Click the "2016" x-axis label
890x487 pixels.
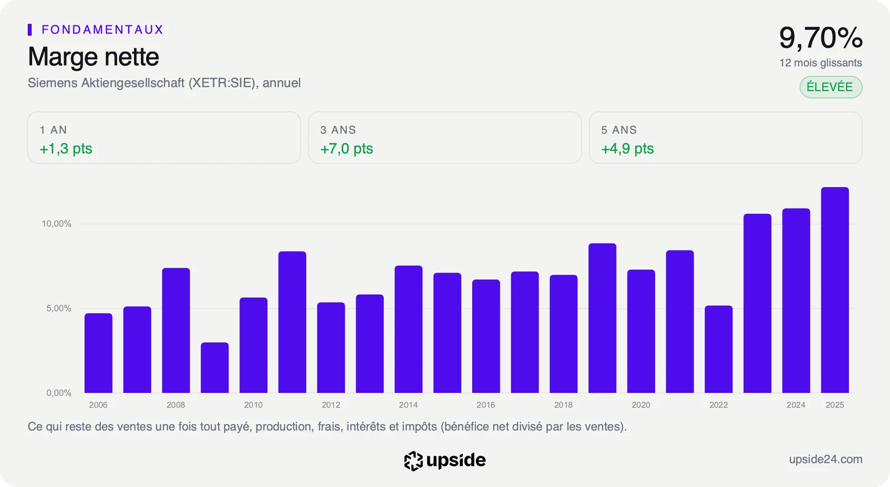(x=486, y=405)
